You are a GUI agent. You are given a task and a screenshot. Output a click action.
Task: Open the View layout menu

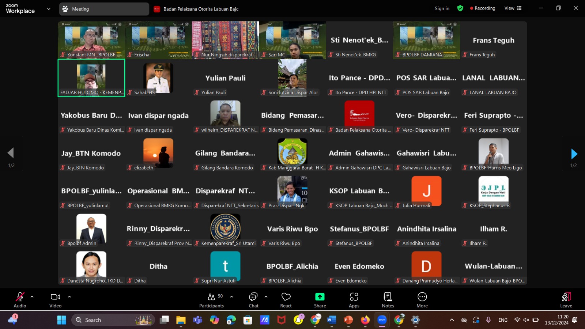[x=513, y=8]
